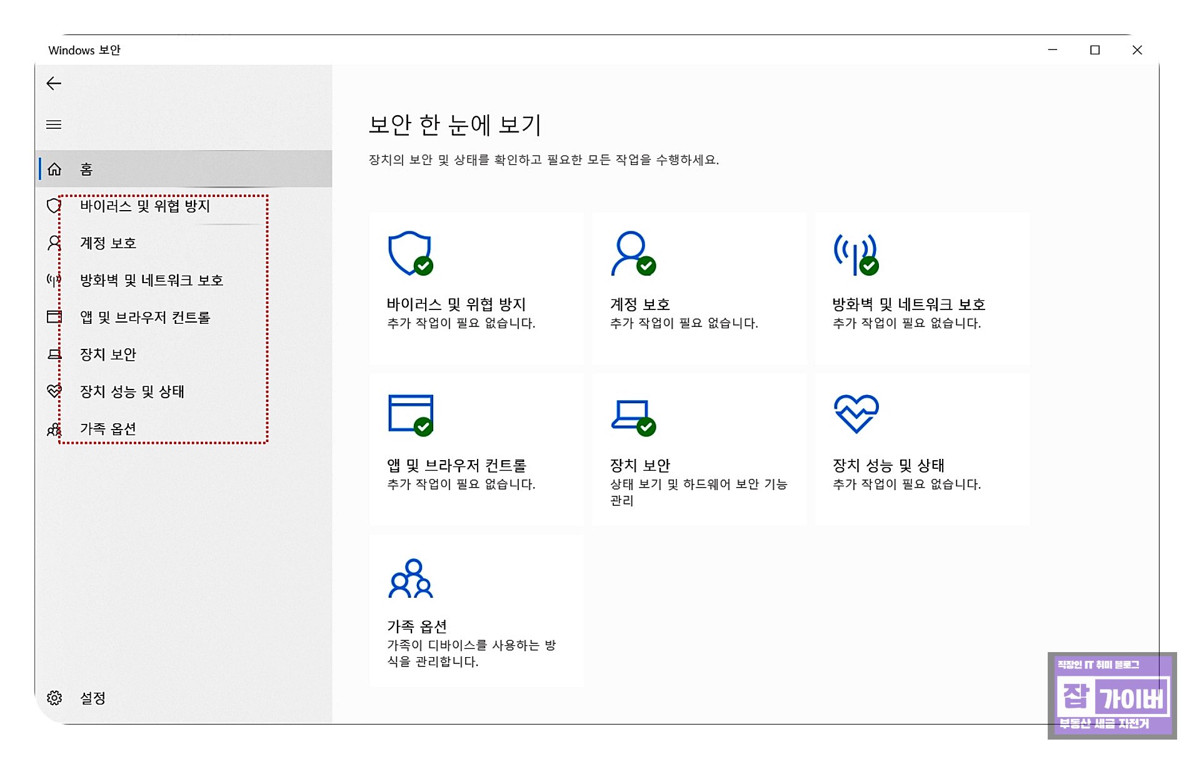Click 방화벽 및 네트워크 보호 card title
1194x759 pixels.
(909, 304)
